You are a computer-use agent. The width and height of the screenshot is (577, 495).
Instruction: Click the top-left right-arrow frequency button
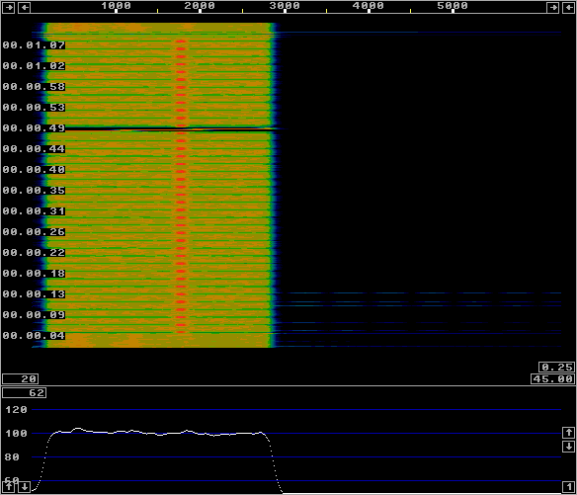(x=8, y=7)
